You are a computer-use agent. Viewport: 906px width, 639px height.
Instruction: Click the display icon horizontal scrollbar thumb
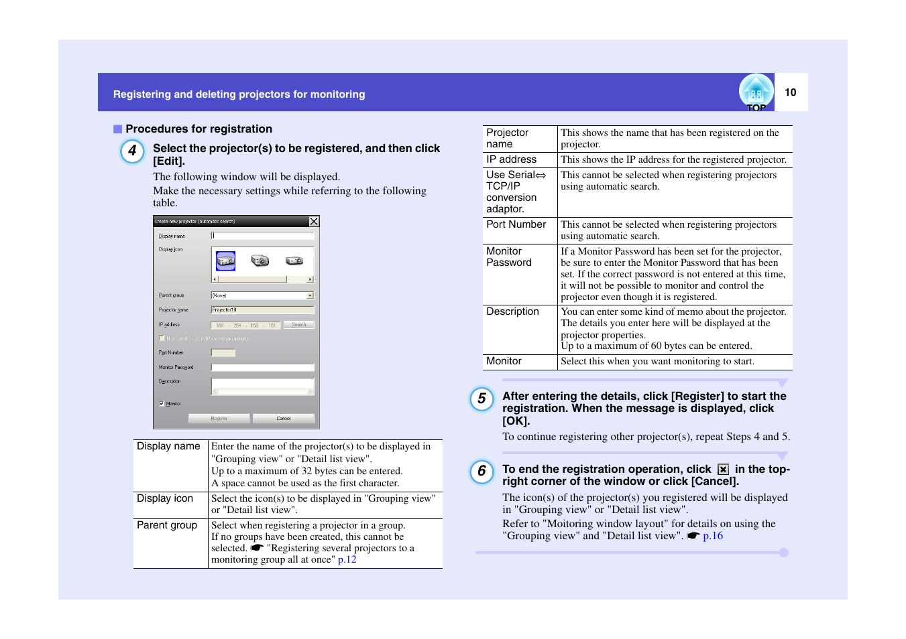click(x=252, y=279)
